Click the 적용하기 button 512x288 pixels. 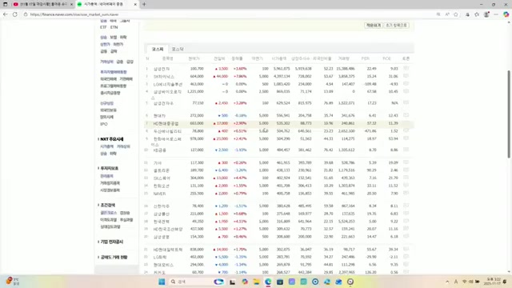click(x=374, y=25)
